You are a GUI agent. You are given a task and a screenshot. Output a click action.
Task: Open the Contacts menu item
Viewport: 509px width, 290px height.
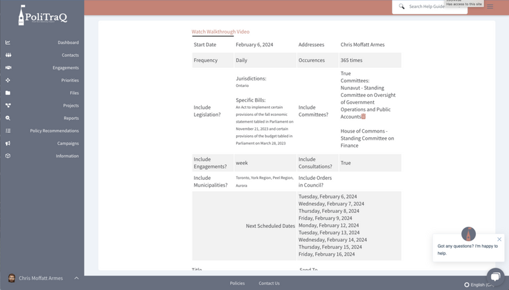[70, 55]
